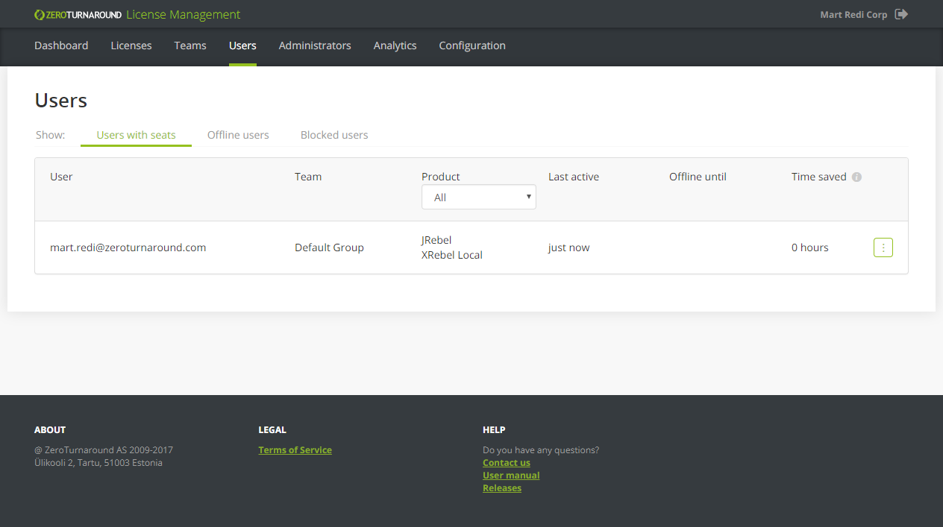The height and width of the screenshot is (527, 943).
Task: Click the 'just now' last active value
Action: (x=568, y=247)
